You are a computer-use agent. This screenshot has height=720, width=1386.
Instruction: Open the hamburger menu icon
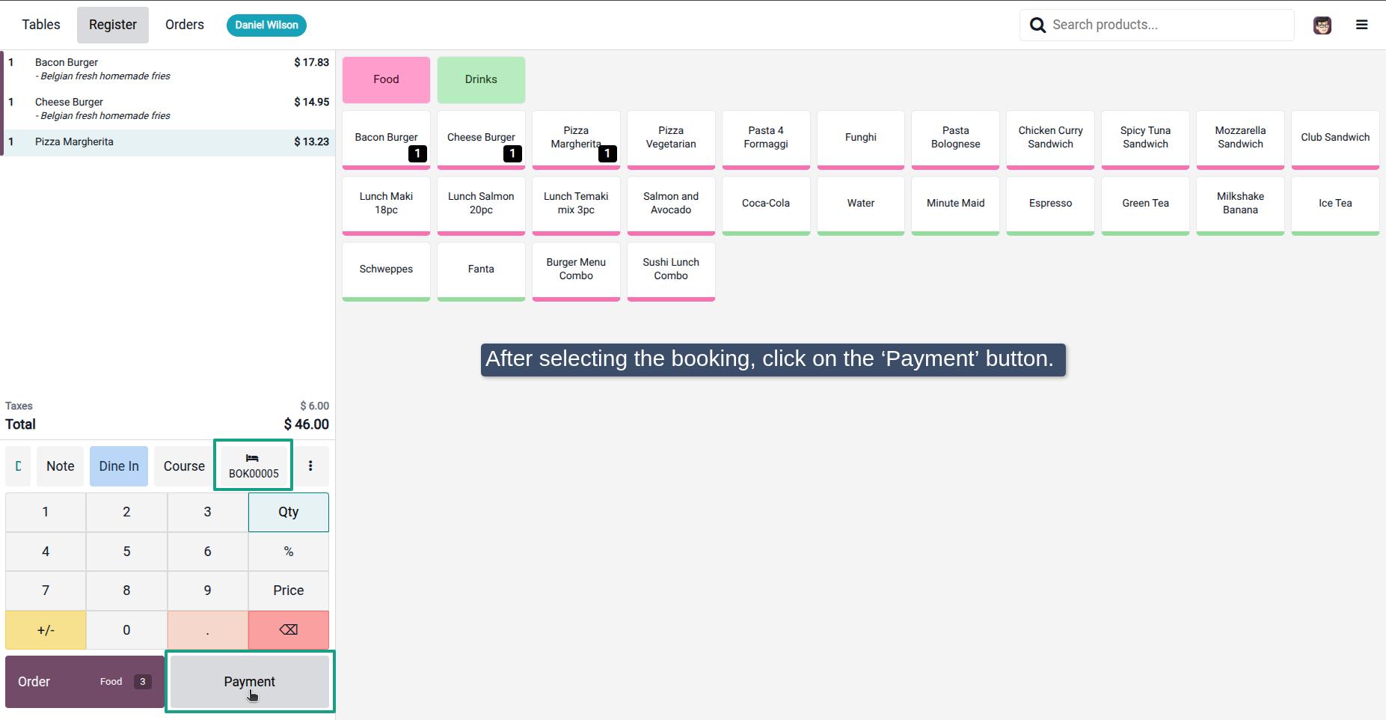[1361, 25]
